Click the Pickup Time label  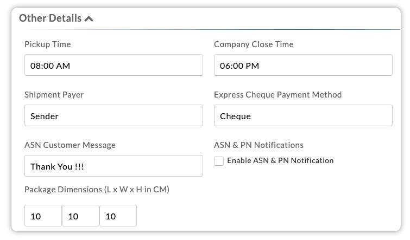[x=48, y=44]
